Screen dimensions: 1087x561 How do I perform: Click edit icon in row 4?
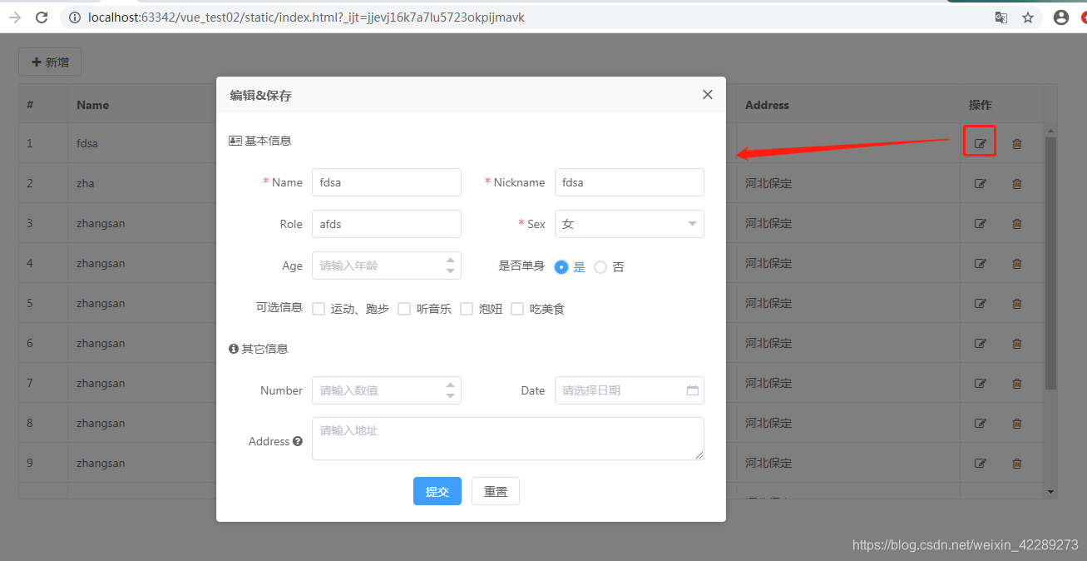[981, 263]
